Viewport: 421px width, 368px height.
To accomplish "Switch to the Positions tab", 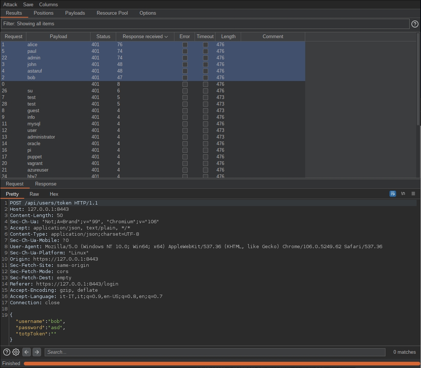I will coord(44,13).
